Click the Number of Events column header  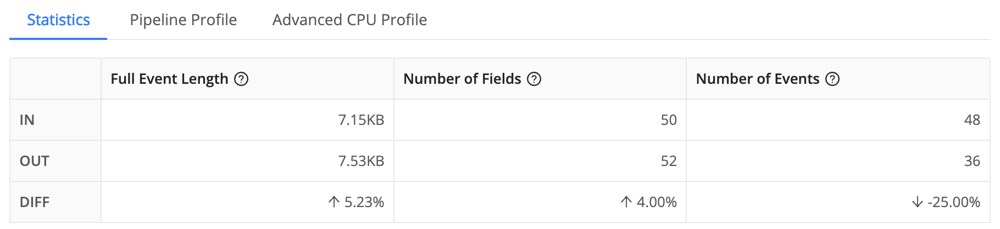coord(757,79)
